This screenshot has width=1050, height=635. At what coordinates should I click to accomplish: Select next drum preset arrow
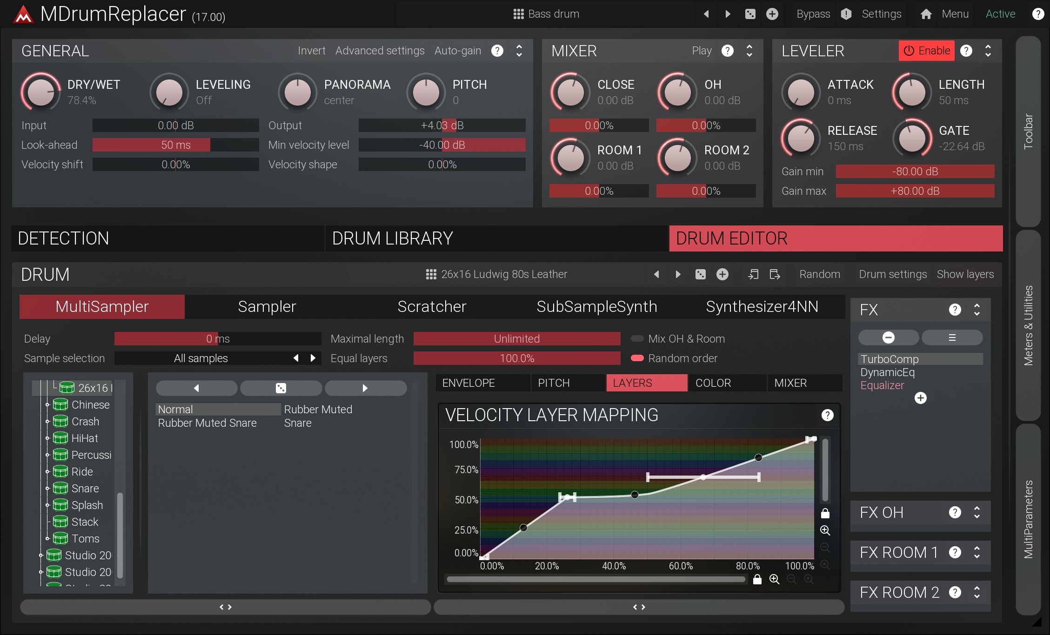[x=678, y=274]
